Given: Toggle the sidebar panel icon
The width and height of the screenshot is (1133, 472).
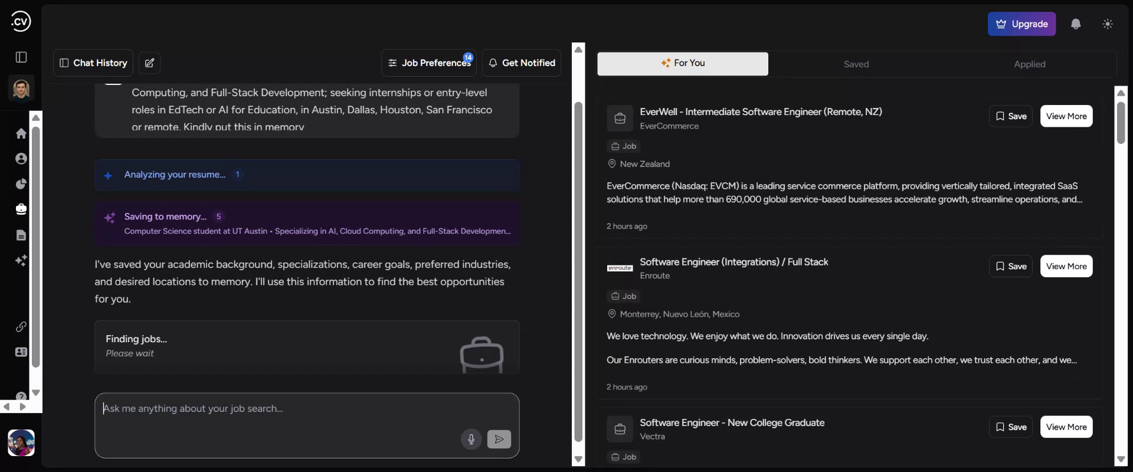Looking at the screenshot, I should pos(21,57).
